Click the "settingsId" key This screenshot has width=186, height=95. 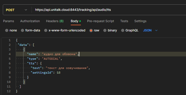click(42, 73)
